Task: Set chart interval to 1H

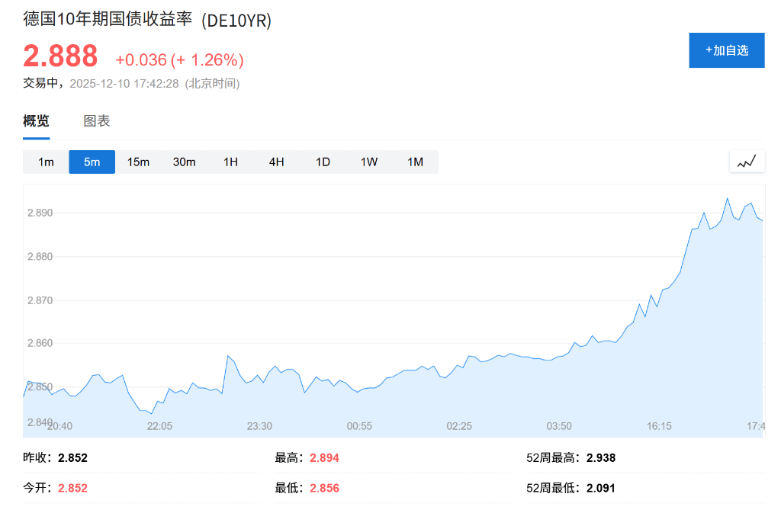Action: pos(230,162)
